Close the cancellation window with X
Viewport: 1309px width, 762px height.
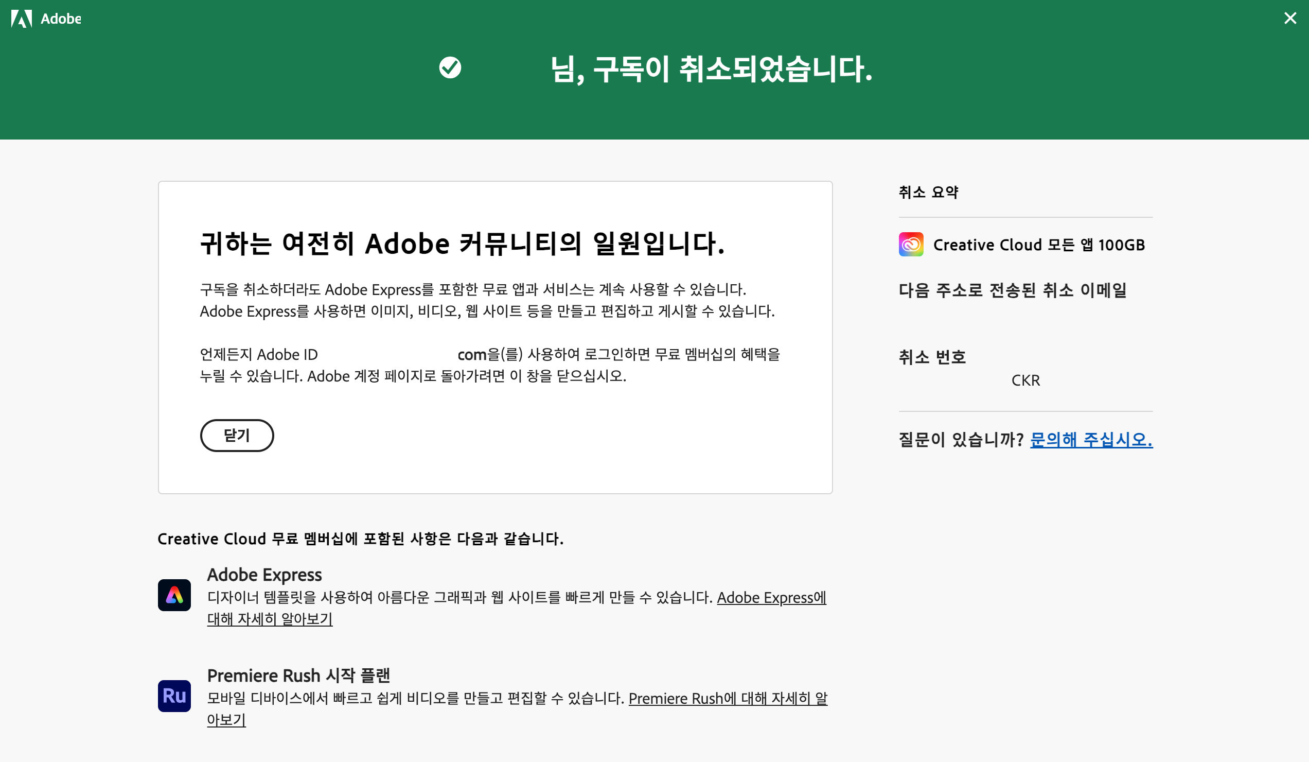(x=1290, y=18)
